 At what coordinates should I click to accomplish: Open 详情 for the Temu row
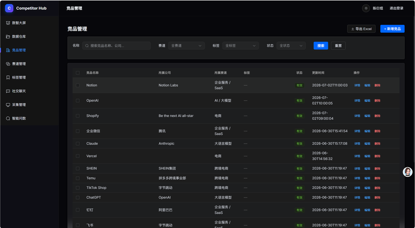[357, 178]
